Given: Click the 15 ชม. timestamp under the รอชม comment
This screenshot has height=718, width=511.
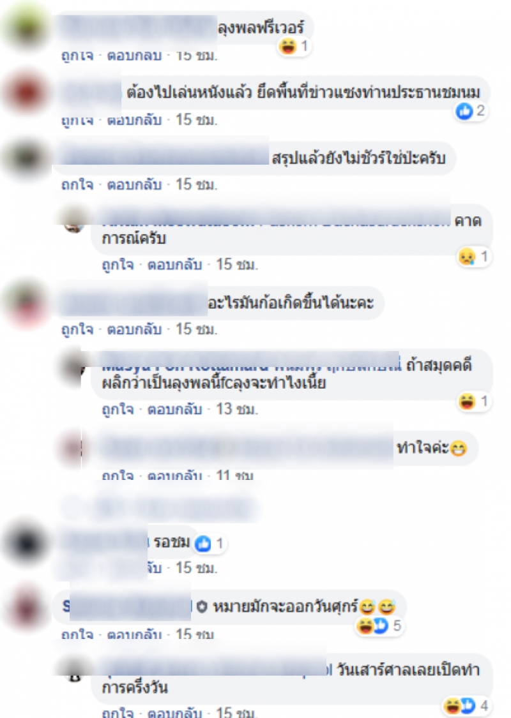Looking at the screenshot, I should tap(197, 568).
